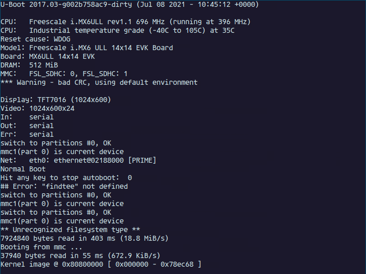Click the U-Boot version header line

coord(130,5)
